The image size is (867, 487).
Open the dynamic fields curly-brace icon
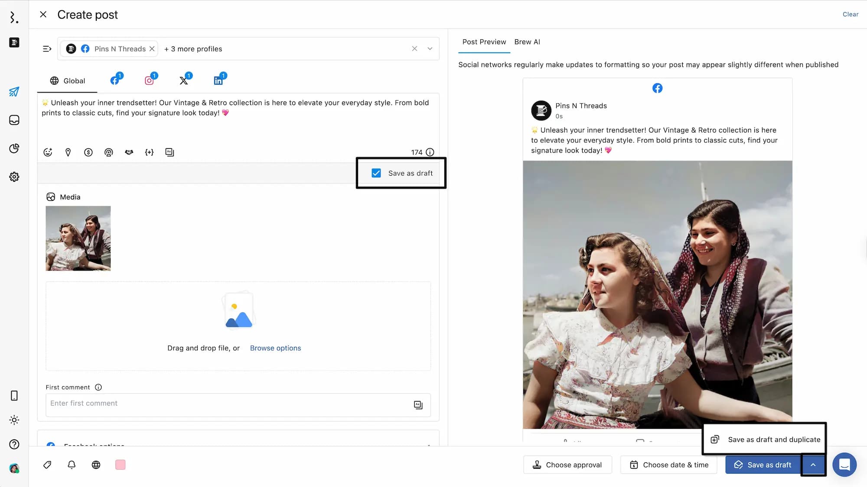coord(149,152)
